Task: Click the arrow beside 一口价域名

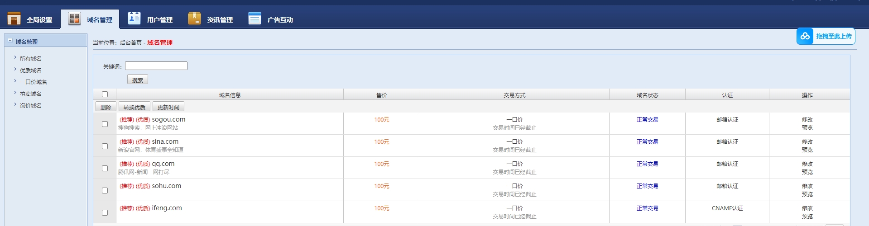Action: tap(15, 81)
